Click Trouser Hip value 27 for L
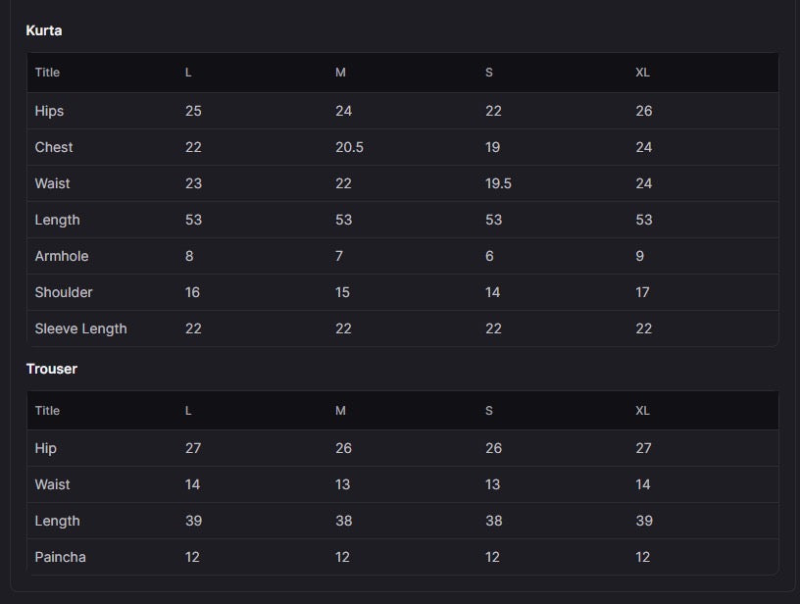800x604 pixels. 193,448
